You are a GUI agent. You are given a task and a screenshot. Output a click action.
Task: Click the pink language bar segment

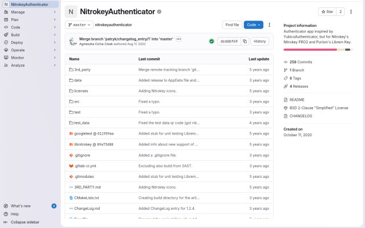(x=310, y=50)
